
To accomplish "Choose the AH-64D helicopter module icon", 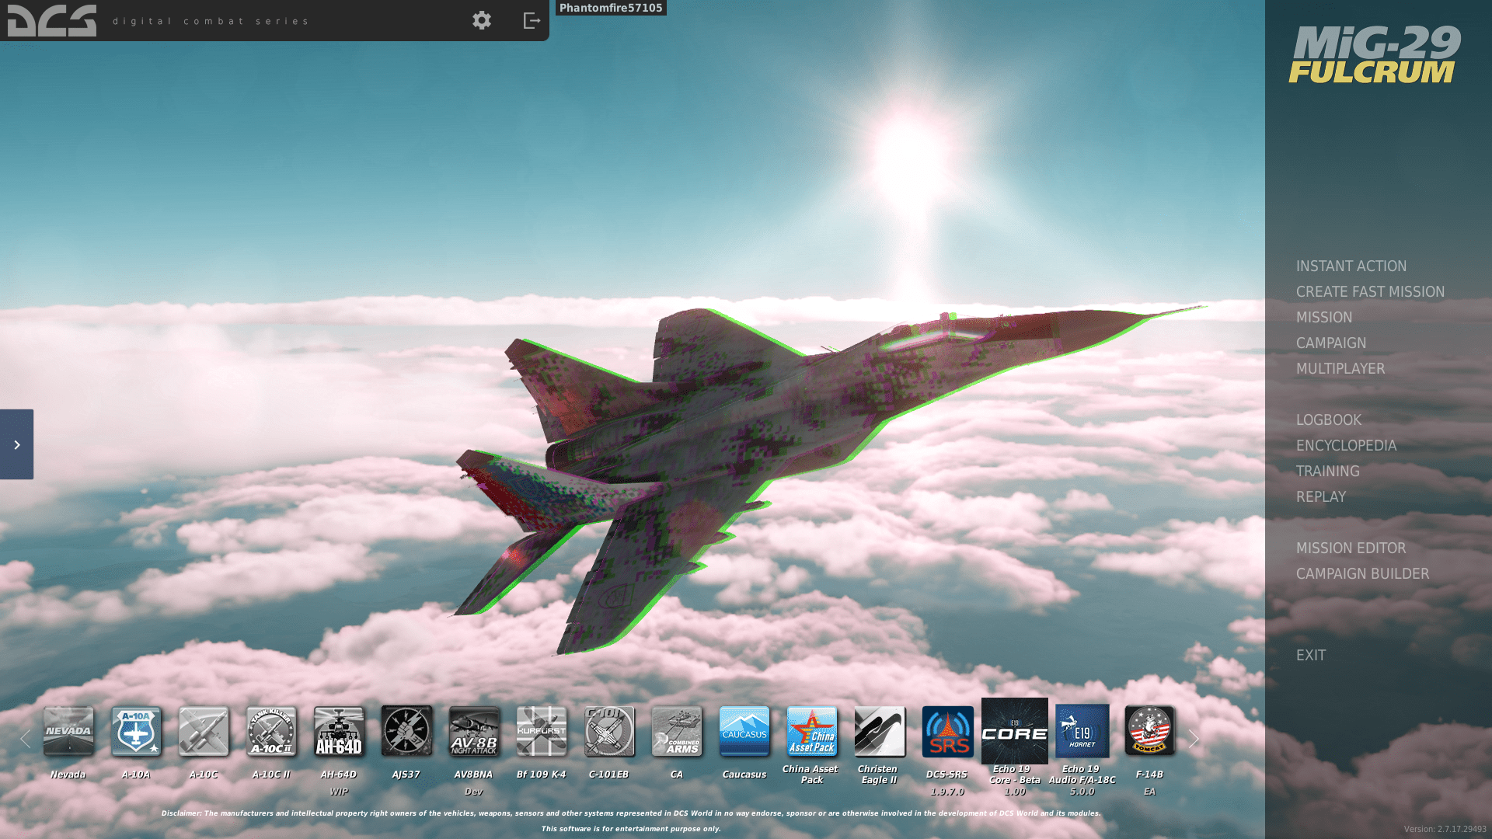I will [x=339, y=731].
